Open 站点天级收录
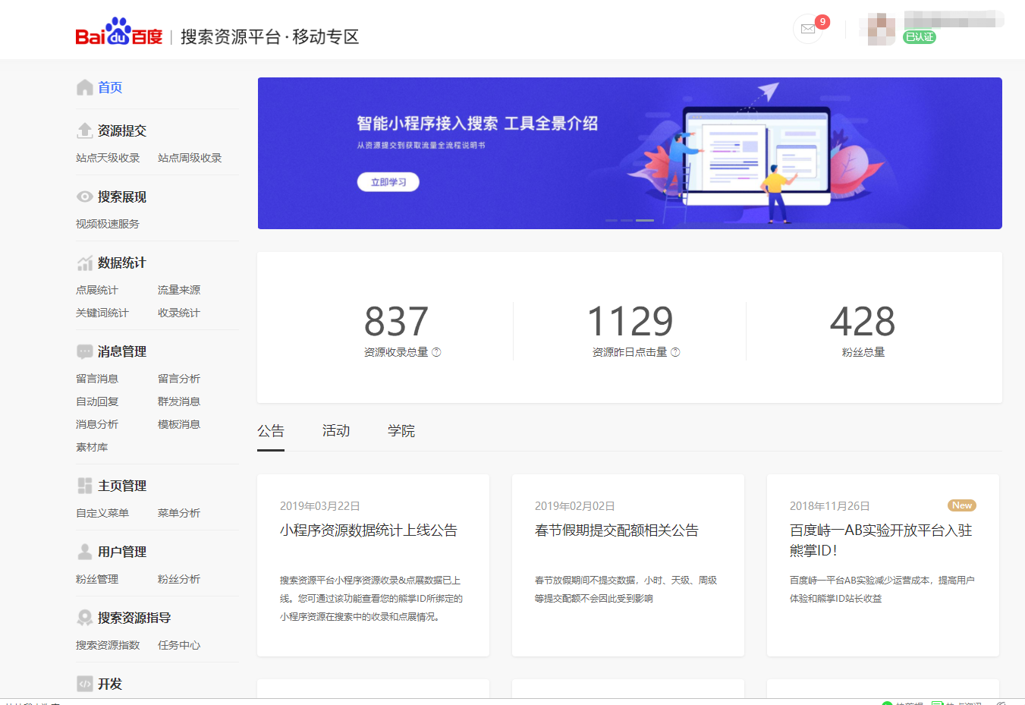The height and width of the screenshot is (705, 1025). [108, 158]
